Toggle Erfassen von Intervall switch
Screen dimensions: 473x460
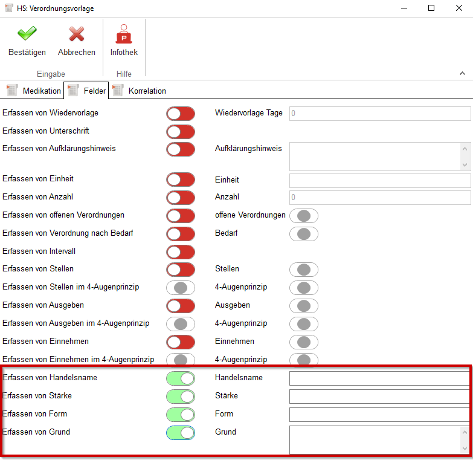[x=181, y=252]
